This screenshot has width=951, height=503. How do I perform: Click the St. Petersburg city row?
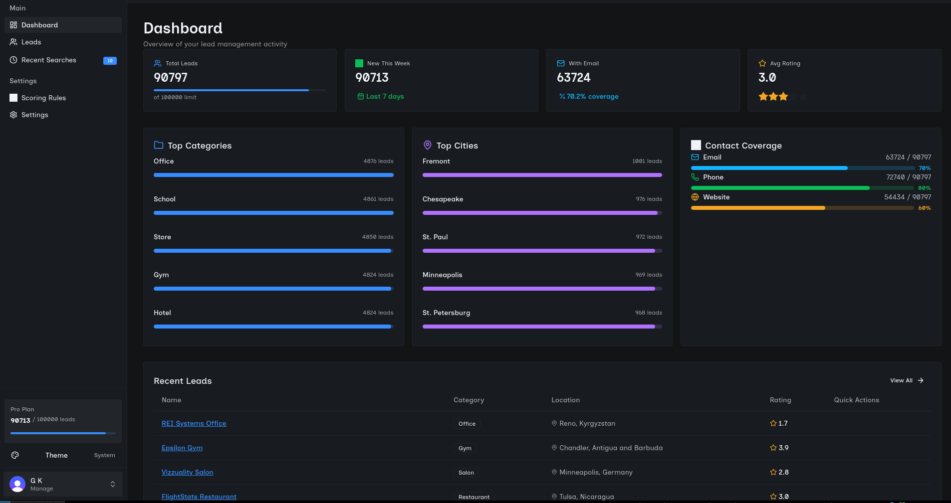pyautogui.click(x=542, y=319)
